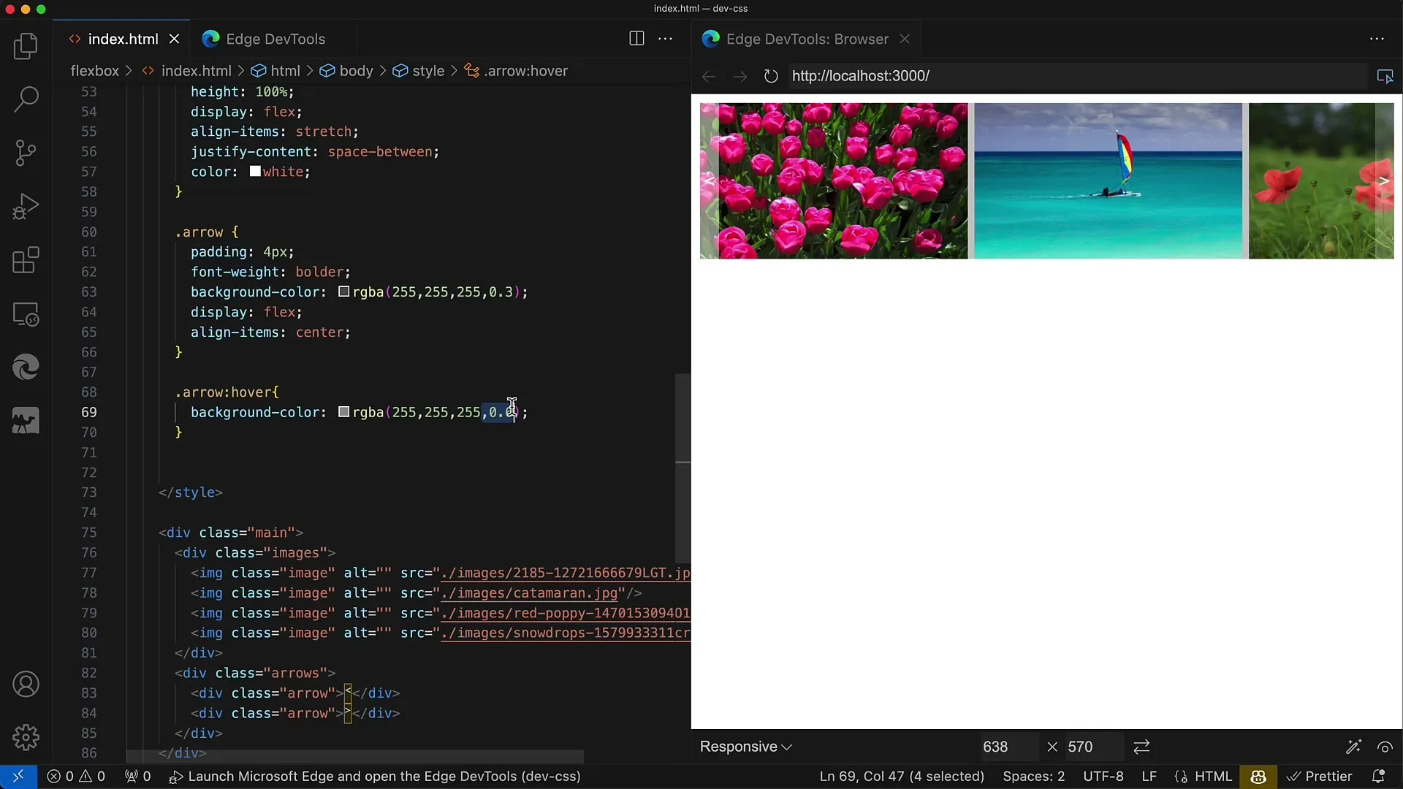Open the Extensions view
This screenshot has height=789, width=1403.
[26, 260]
